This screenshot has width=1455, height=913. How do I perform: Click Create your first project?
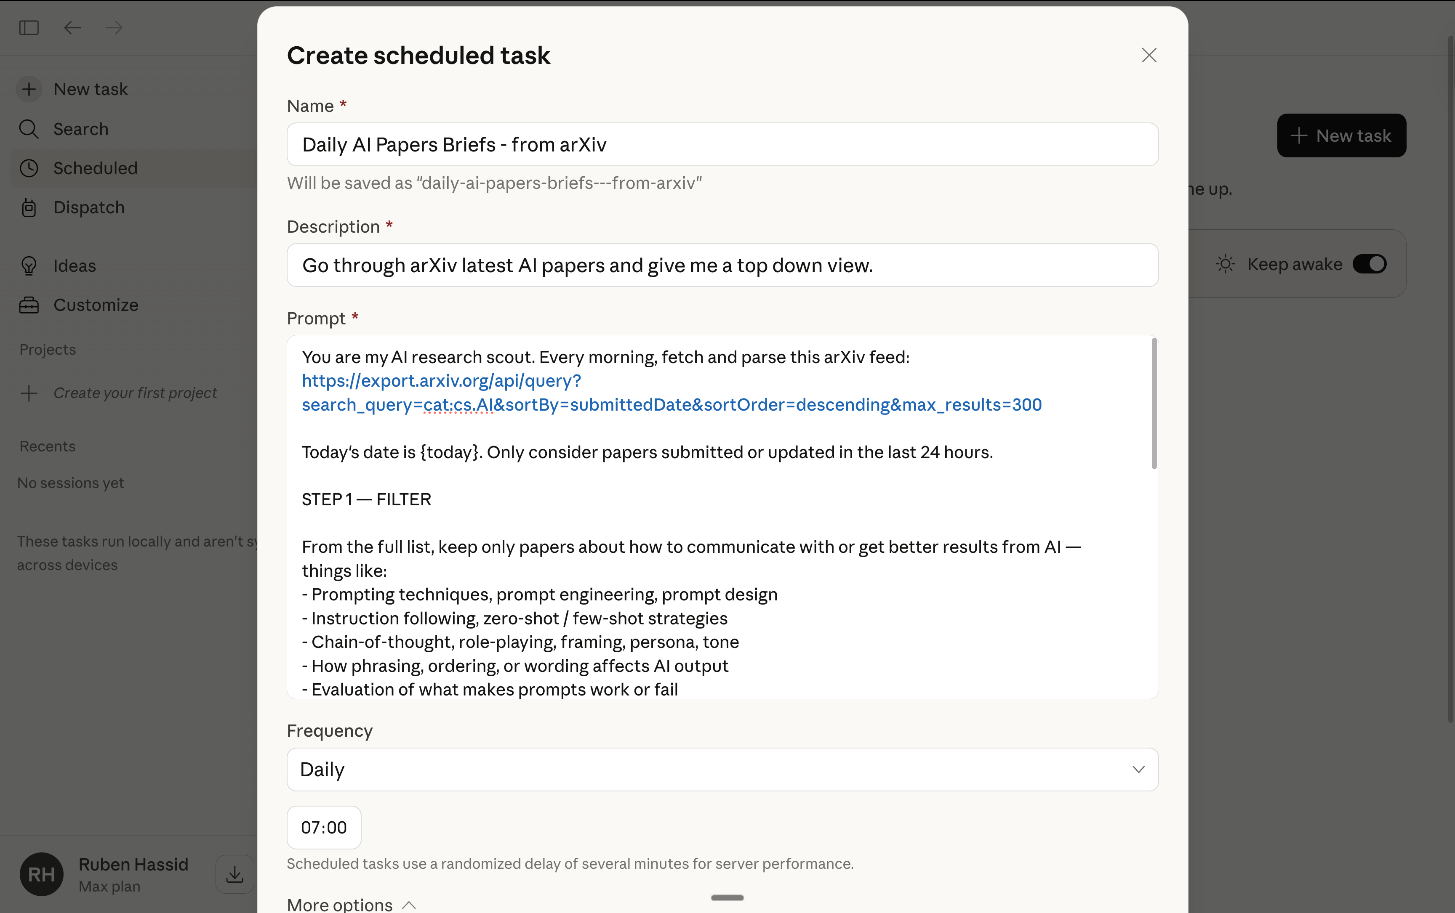(x=135, y=393)
